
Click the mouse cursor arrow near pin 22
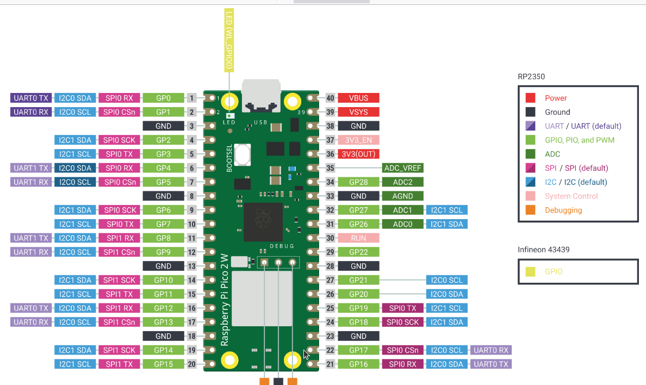[x=306, y=354]
